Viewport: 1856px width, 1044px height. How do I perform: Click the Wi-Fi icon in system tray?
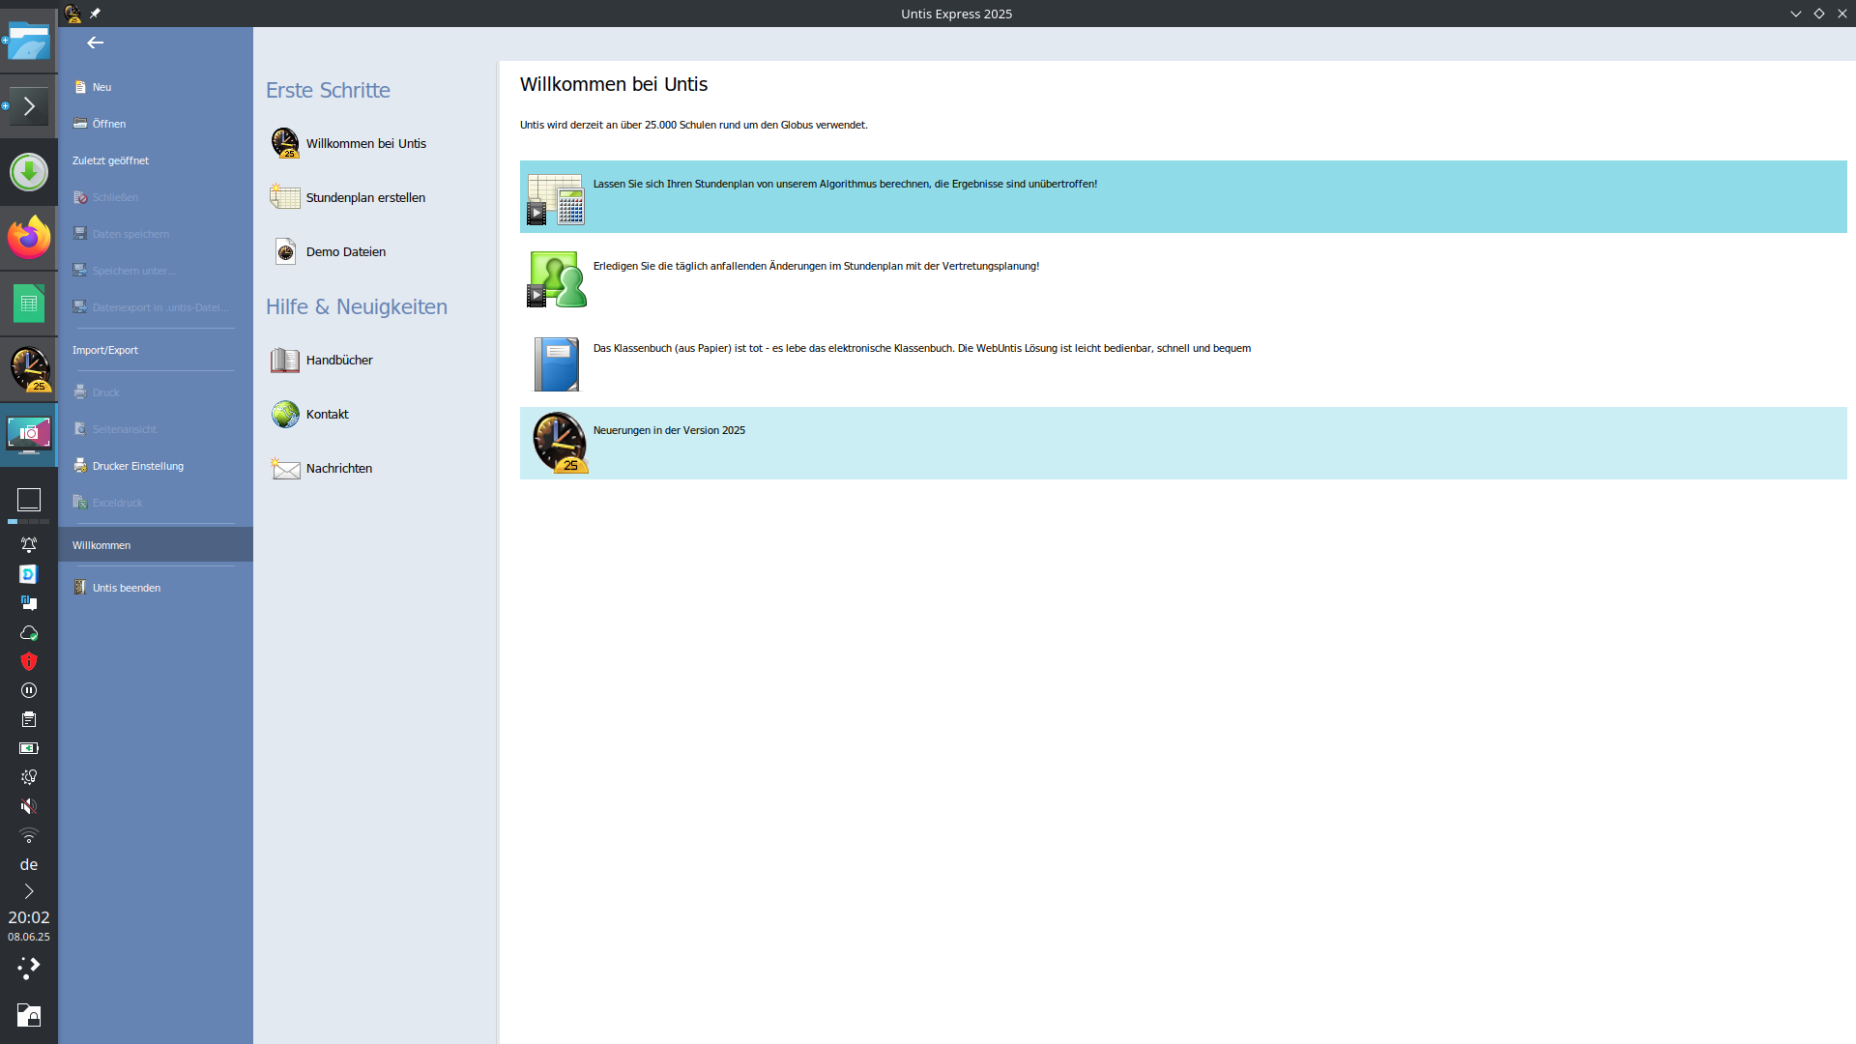point(29,835)
